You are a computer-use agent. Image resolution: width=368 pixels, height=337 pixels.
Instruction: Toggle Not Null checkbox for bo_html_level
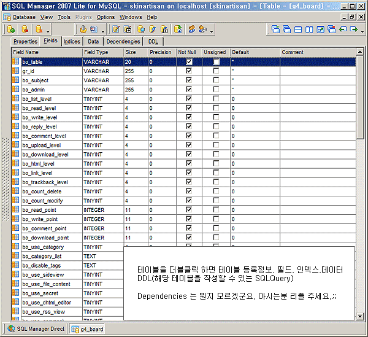(189, 163)
